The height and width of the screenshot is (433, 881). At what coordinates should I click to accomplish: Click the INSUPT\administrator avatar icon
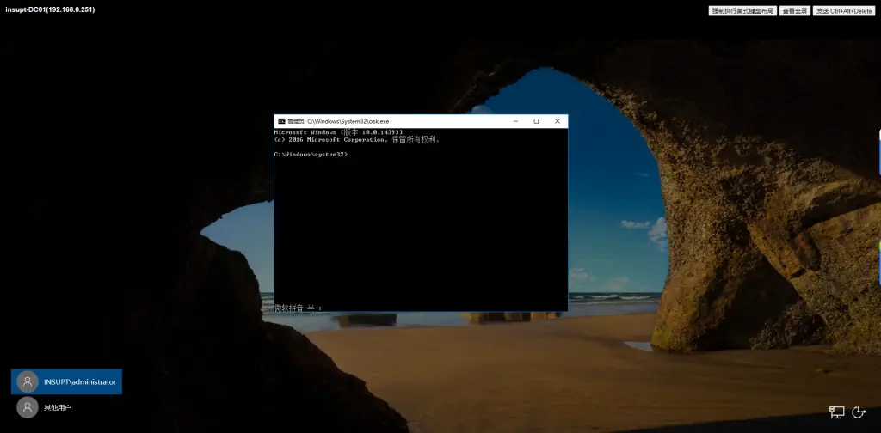(28, 381)
